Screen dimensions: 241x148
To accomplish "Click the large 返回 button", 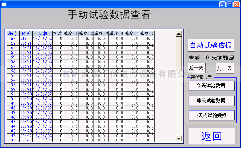I will click(211, 136).
